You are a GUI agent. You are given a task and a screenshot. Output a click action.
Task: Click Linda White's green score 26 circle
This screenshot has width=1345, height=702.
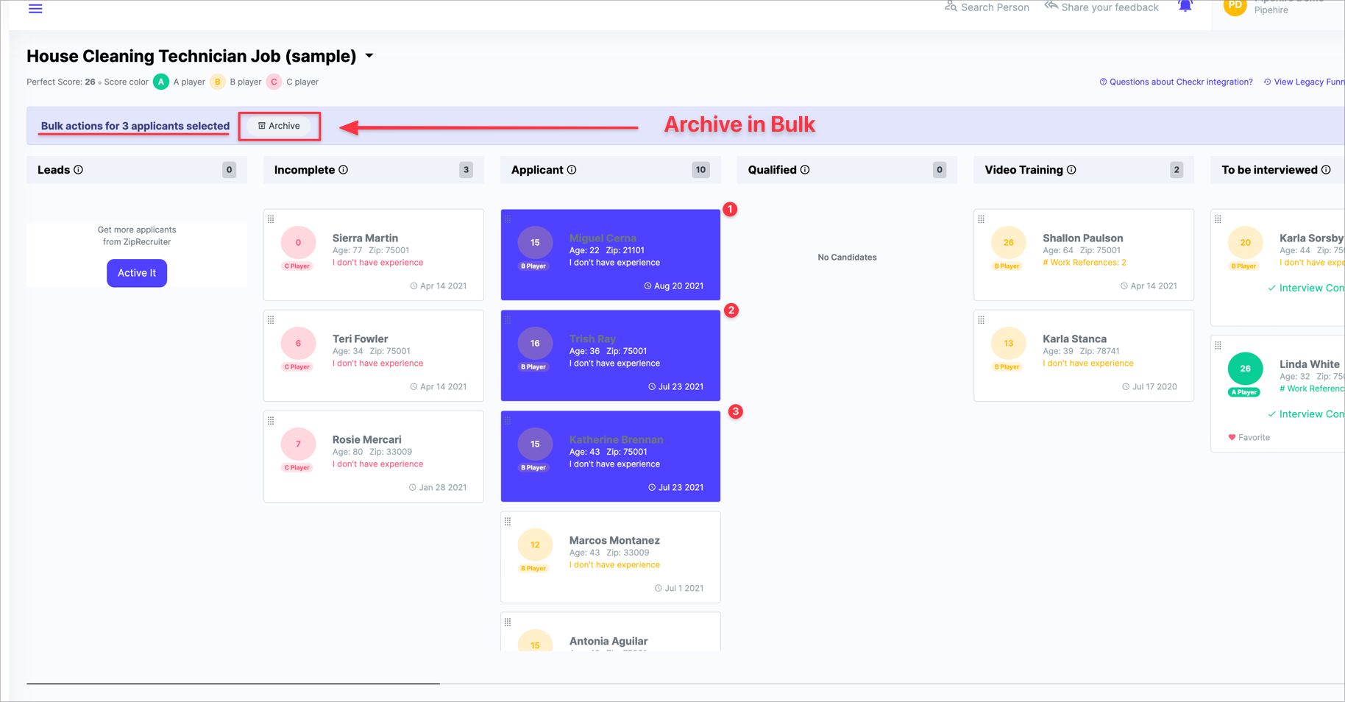[x=1245, y=369]
